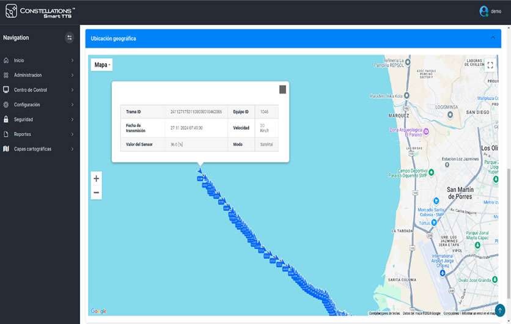
Task: Click the LOGISMINSA map pin
Action: tap(450, 114)
